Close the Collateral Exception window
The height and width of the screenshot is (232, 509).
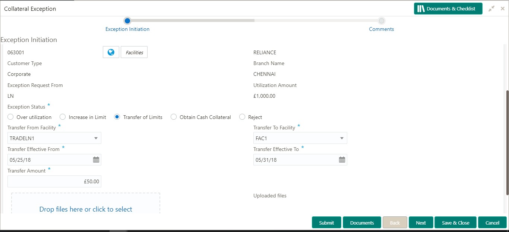[x=503, y=9]
